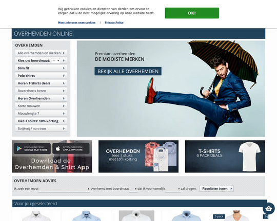Viewport: 277px width, 221px height.
Task: Click Bekijk alle overhemden button
Action: [128, 71]
